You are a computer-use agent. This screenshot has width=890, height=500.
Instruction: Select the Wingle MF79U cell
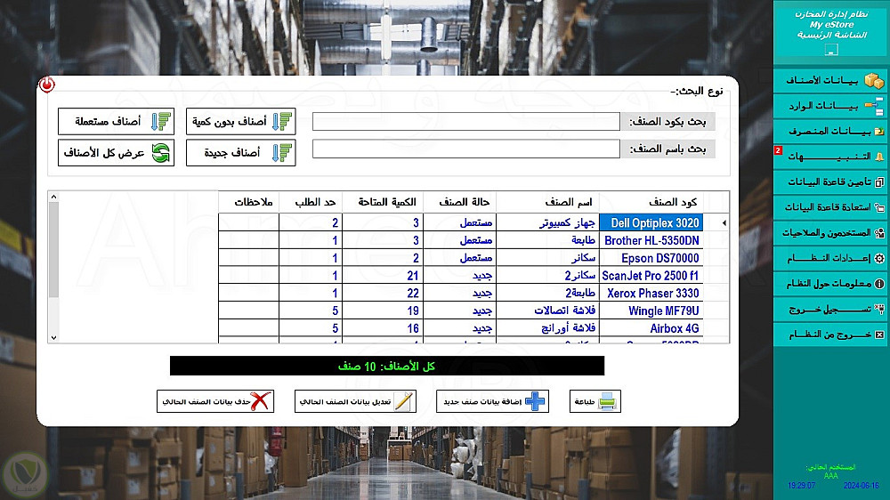[x=651, y=311]
